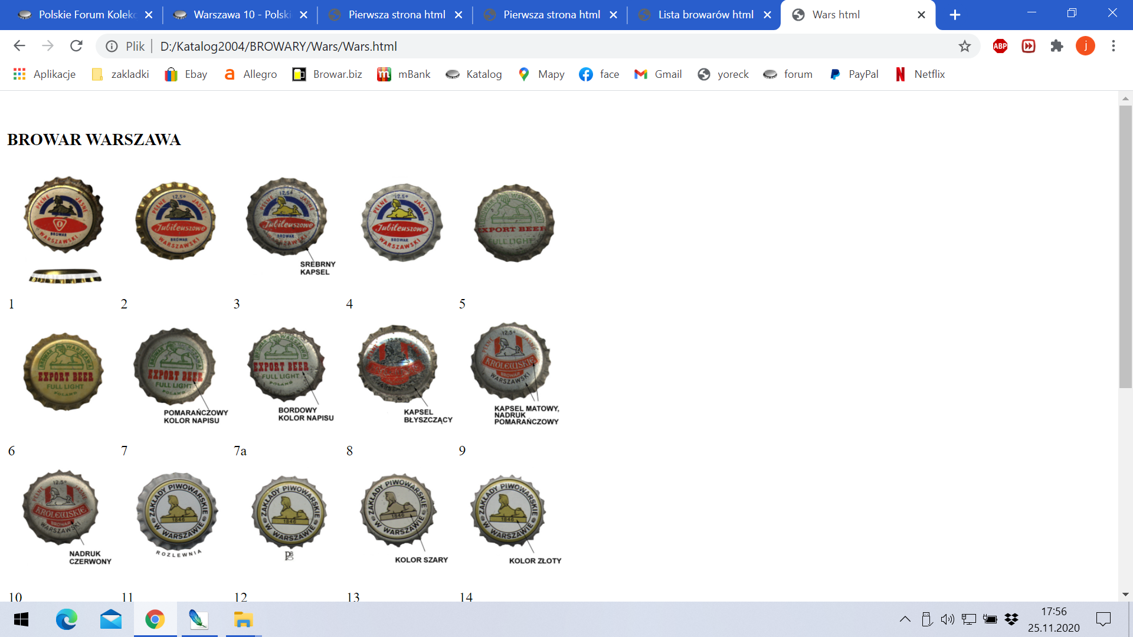Image resolution: width=1133 pixels, height=637 pixels.
Task: Open the volume speaker tray icon
Action: coord(947,619)
